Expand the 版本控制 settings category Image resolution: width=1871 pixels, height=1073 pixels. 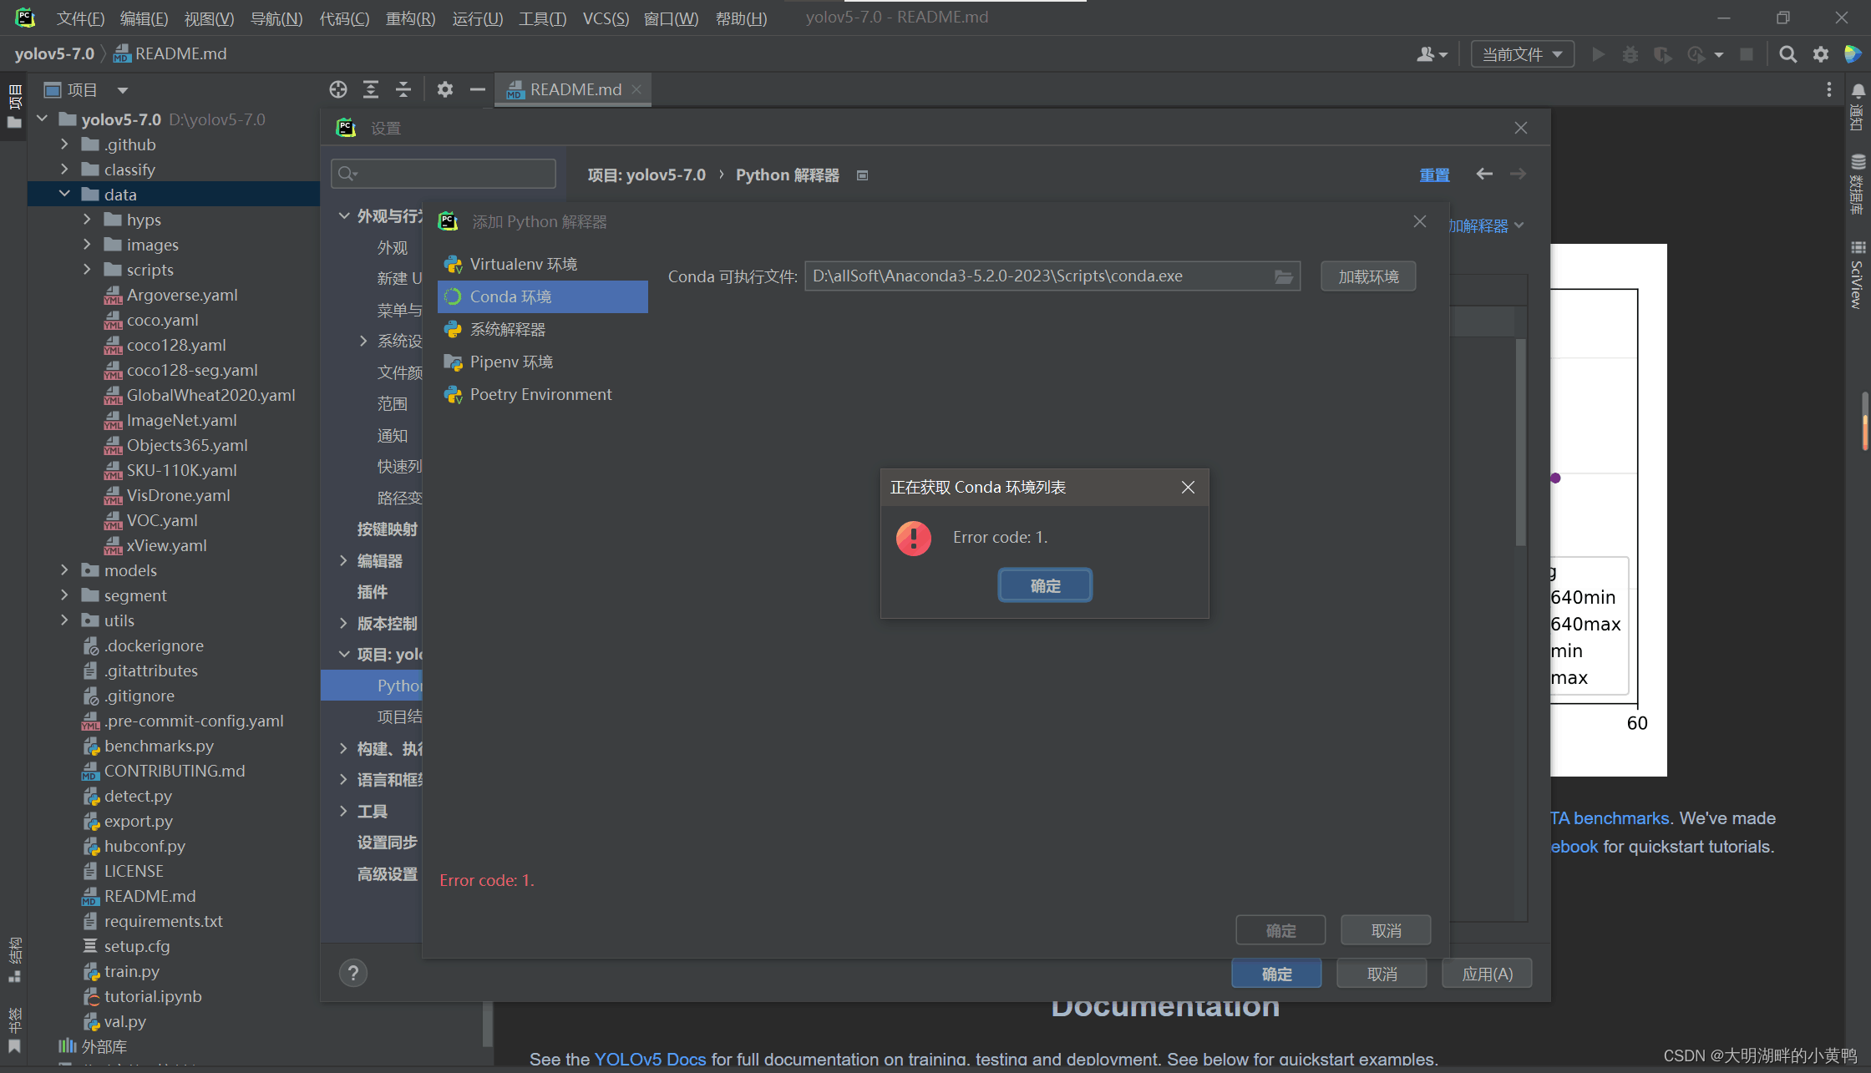[x=343, y=623]
